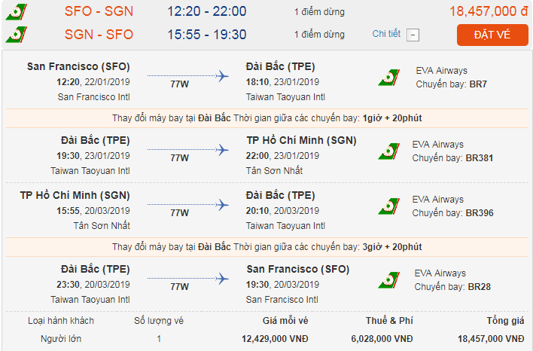Click the total price 18,457,000 VNĐ

[491, 339]
